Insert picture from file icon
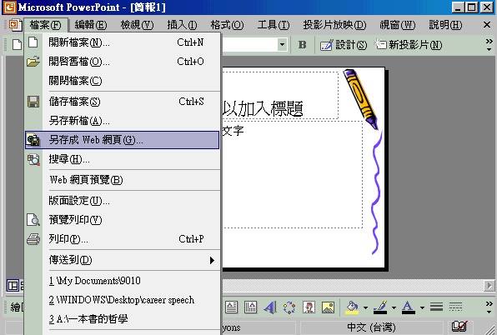The image size is (497, 335). [x=328, y=307]
